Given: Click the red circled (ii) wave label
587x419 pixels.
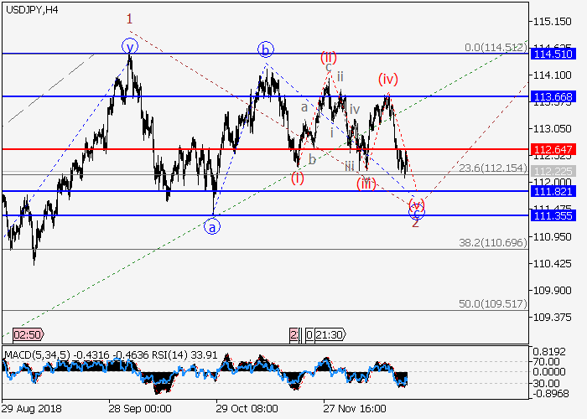Looking at the screenshot, I should click(x=328, y=58).
